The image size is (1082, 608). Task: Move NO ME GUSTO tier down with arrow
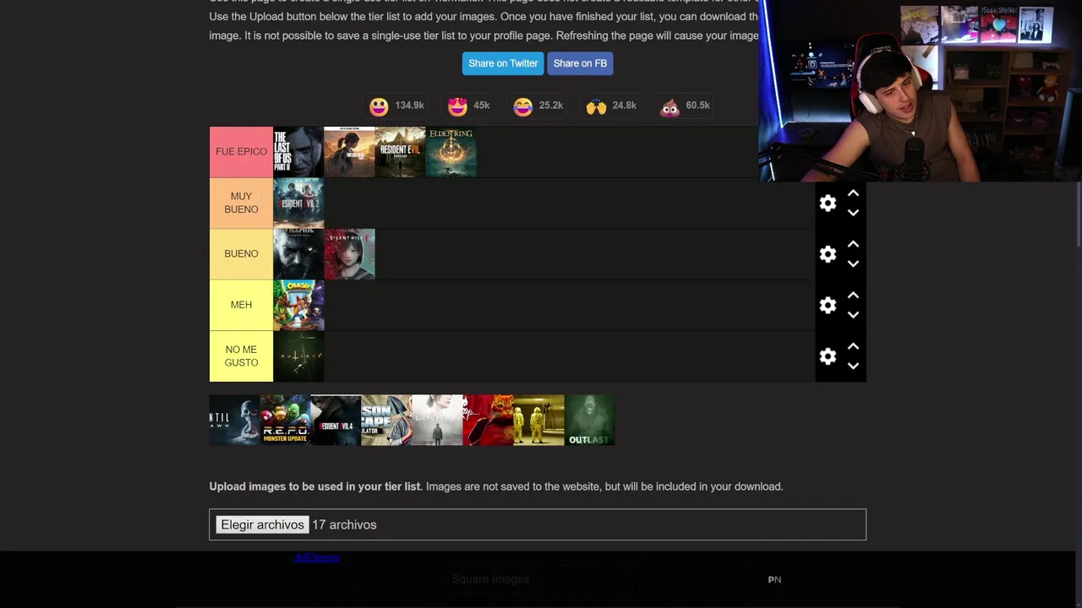pos(853,366)
